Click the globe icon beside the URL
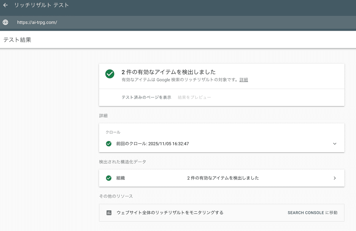The height and width of the screenshot is (231, 356). click(x=5, y=22)
